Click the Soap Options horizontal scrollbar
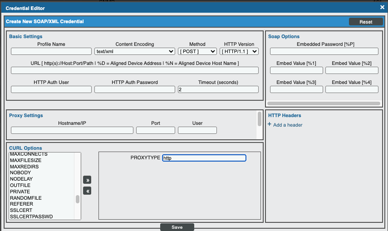Image resolution: width=388 pixels, height=231 pixels. (324, 103)
